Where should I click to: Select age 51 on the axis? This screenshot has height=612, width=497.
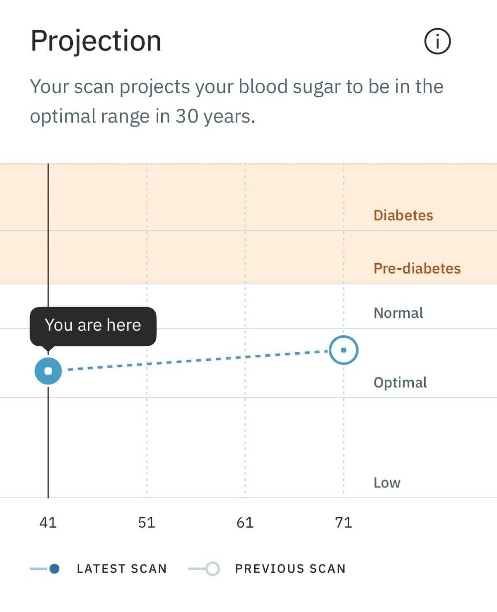click(147, 523)
